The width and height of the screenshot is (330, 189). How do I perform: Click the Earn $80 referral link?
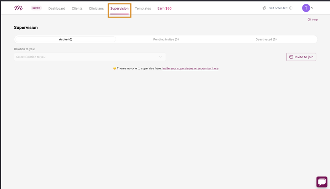point(164,8)
